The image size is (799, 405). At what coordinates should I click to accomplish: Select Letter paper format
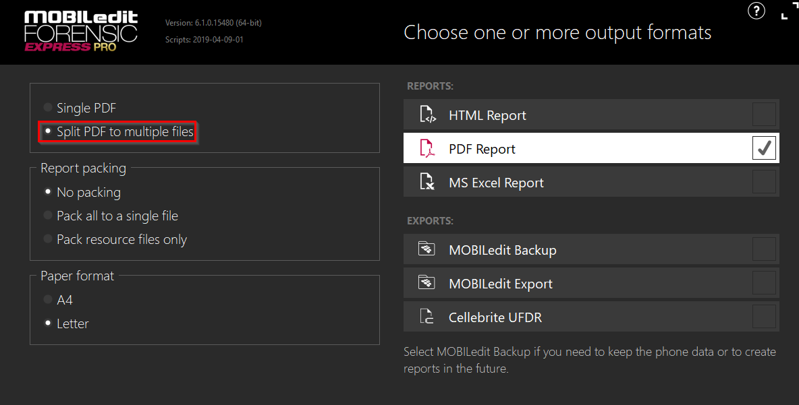[x=66, y=323]
